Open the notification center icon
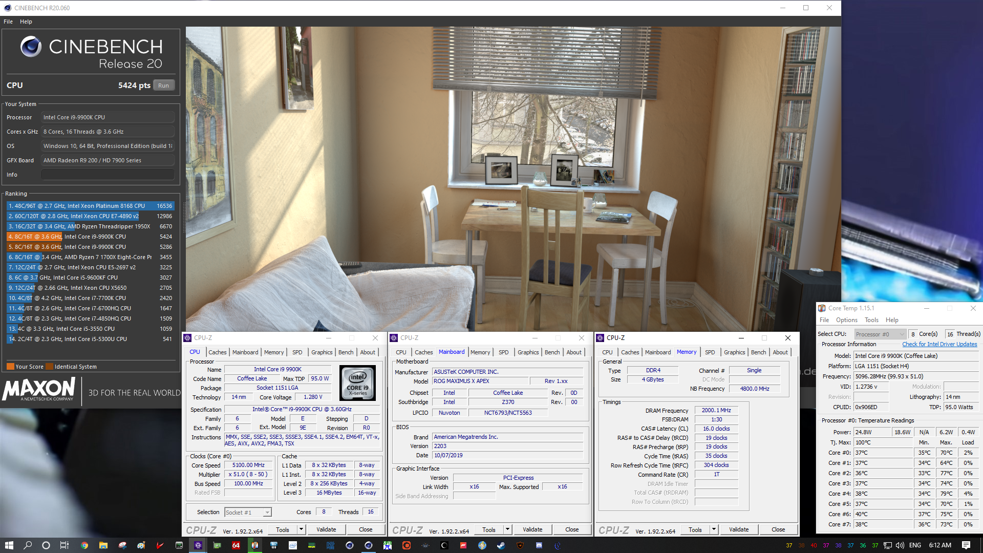983x553 pixels. [966, 545]
